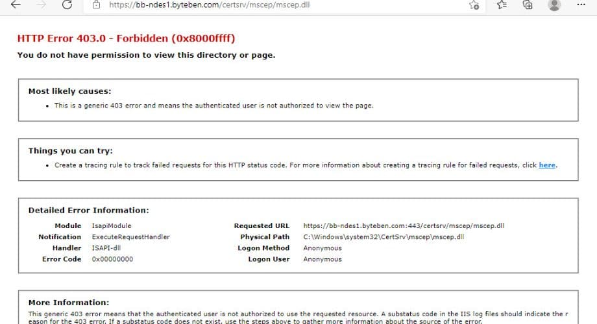The height and width of the screenshot is (324, 597).
Task: Click the 'Error Code' label
Action: coord(62,259)
